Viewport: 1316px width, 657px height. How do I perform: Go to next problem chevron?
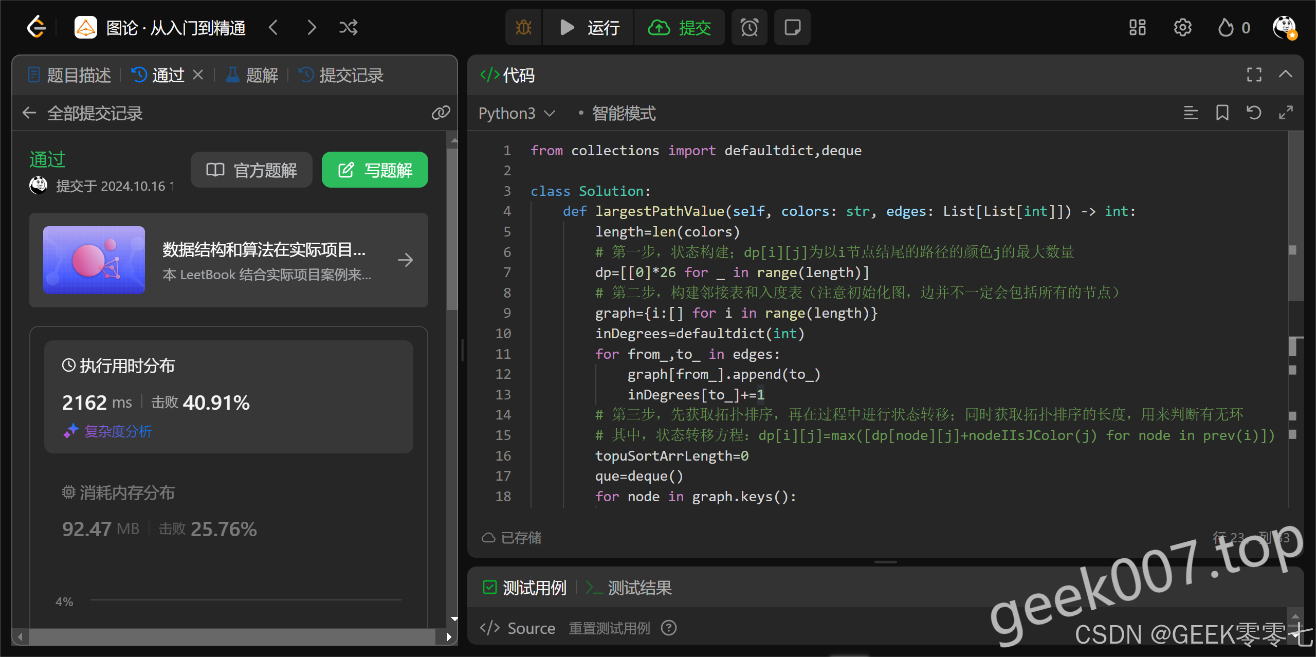point(312,27)
